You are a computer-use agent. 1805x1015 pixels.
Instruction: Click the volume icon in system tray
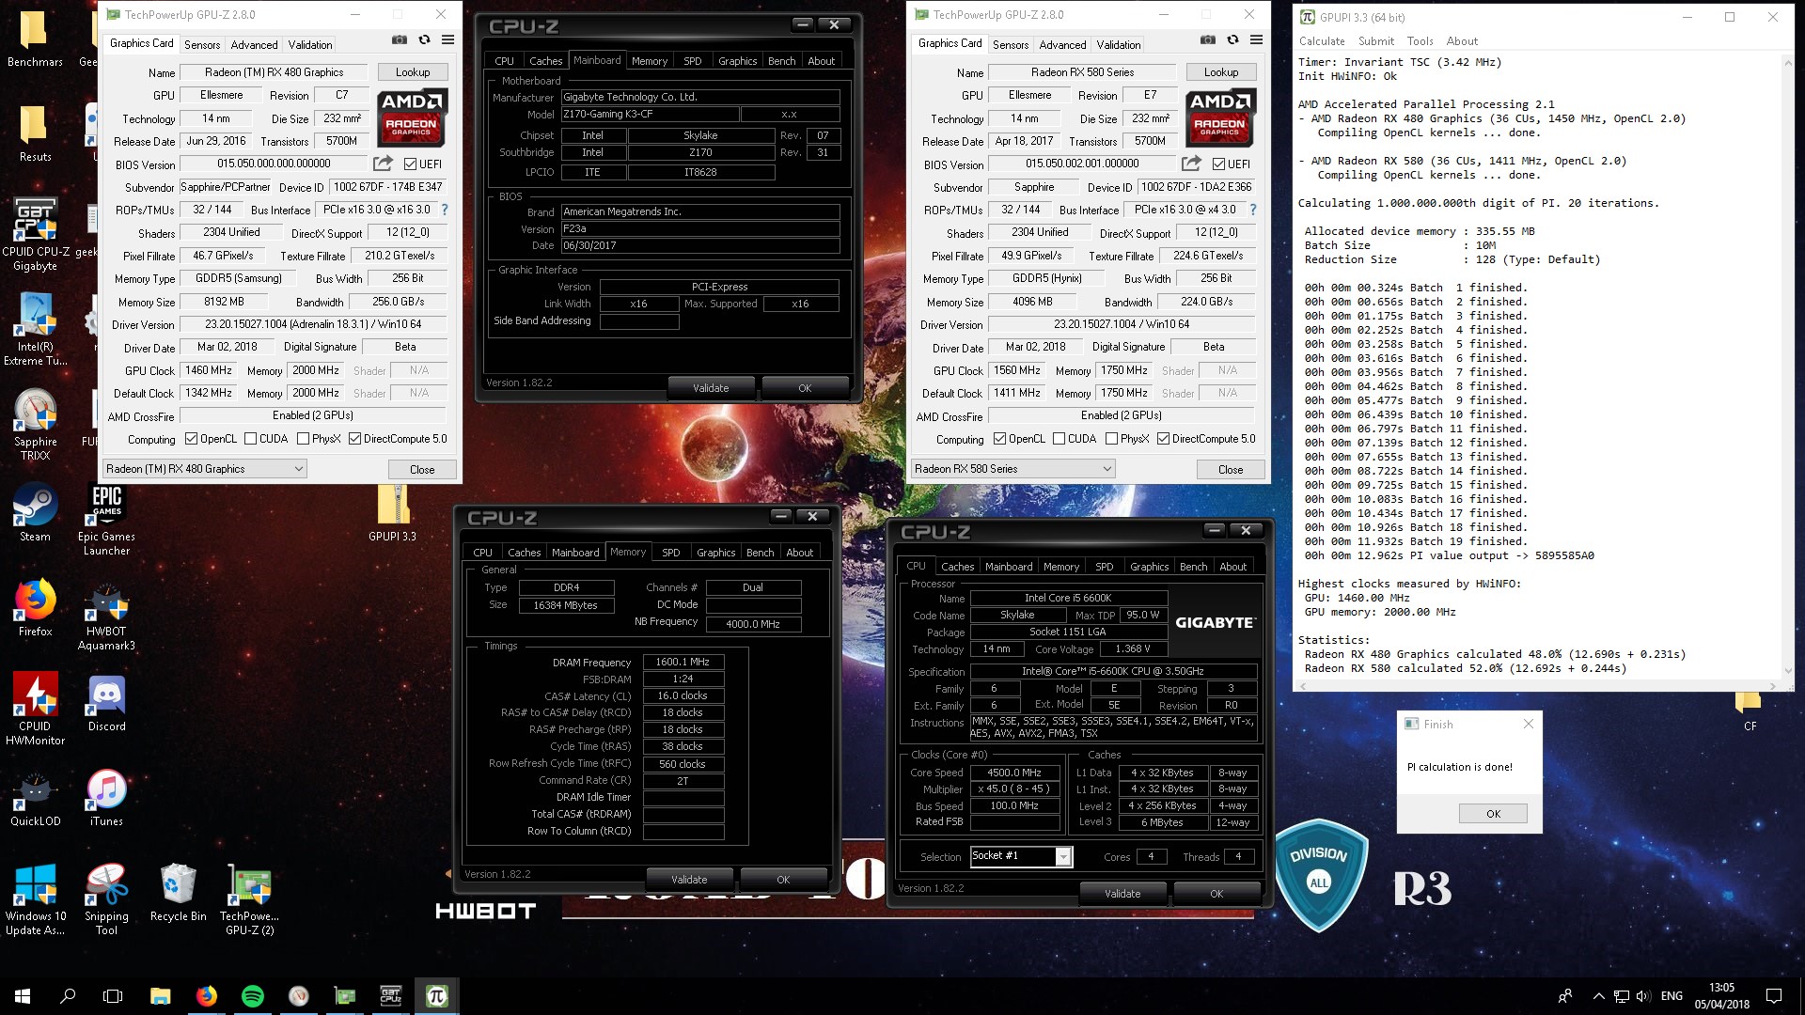1643,996
